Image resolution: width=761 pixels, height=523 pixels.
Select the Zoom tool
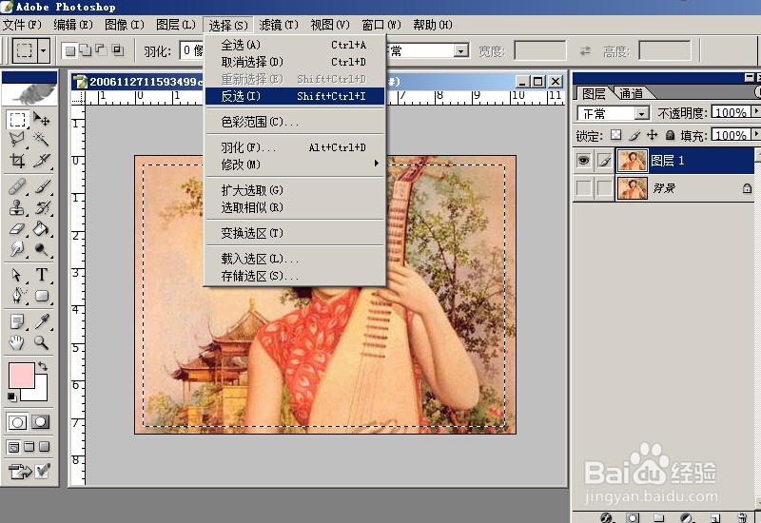click(42, 342)
